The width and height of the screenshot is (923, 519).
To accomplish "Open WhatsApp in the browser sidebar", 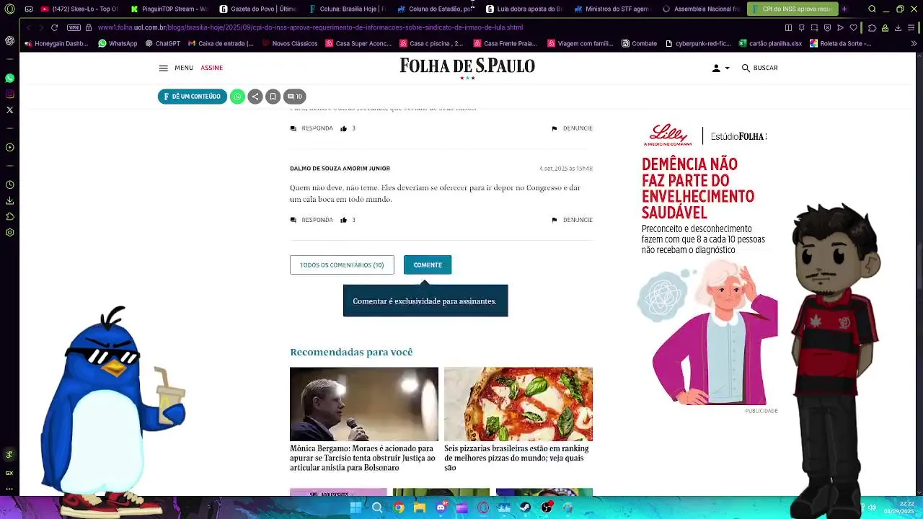I will coord(9,78).
